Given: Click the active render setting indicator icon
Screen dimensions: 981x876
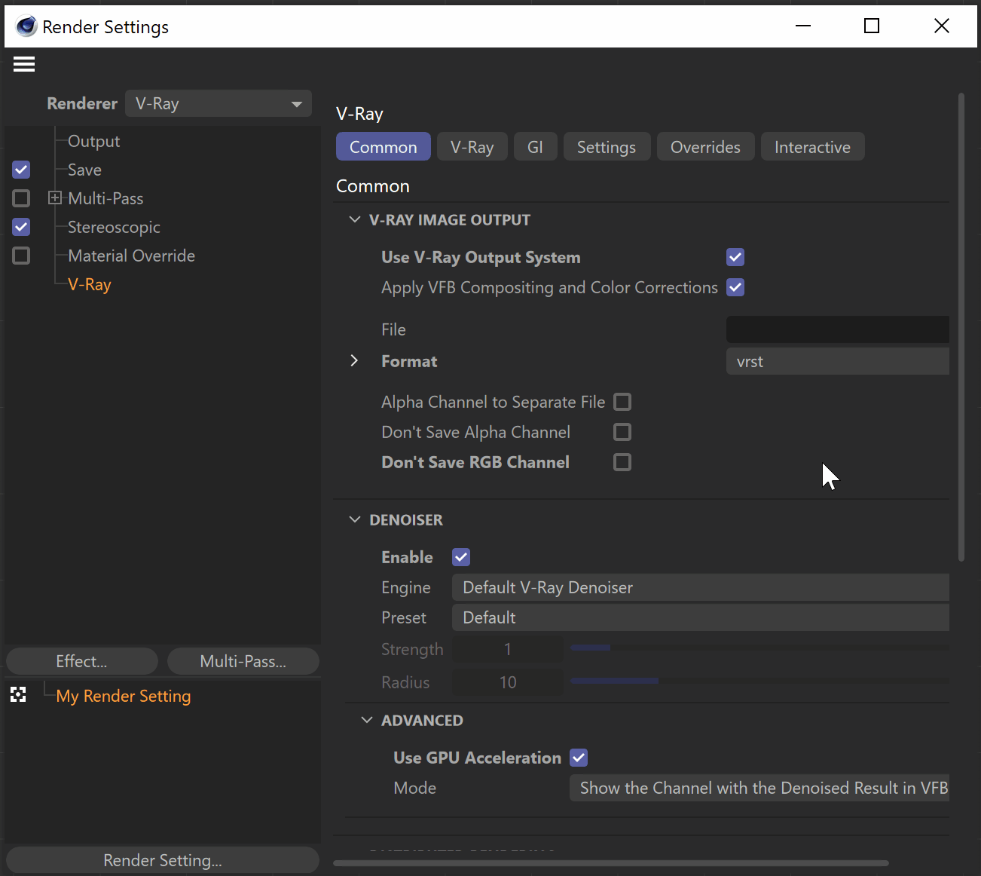Looking at the screenshot, I should point(19,695).
